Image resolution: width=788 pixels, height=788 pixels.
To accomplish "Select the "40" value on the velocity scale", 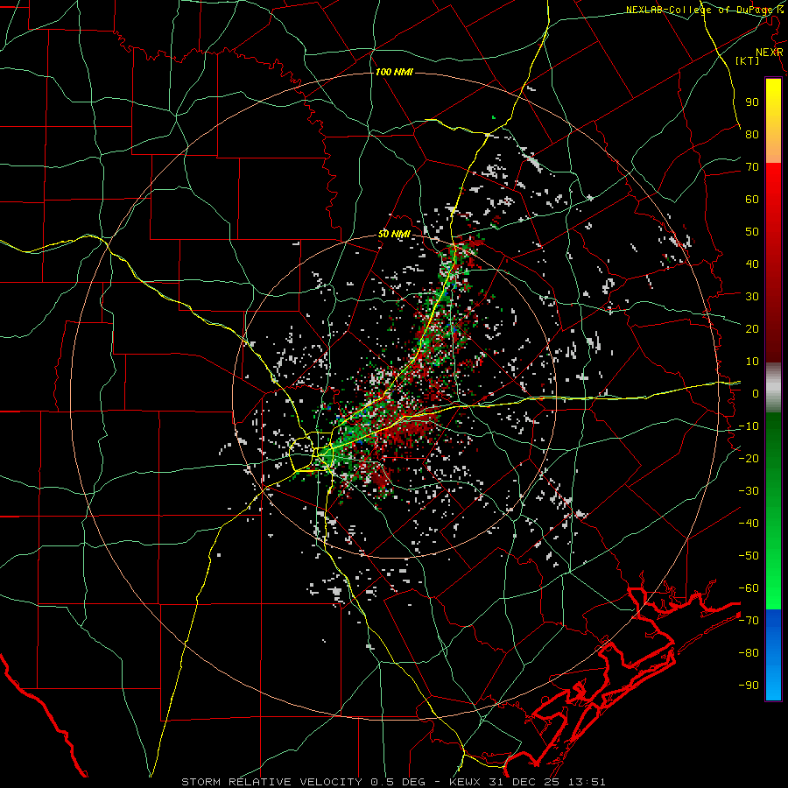I will 752,264.
